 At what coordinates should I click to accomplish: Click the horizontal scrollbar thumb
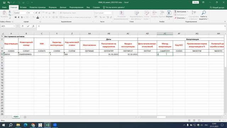161,117
